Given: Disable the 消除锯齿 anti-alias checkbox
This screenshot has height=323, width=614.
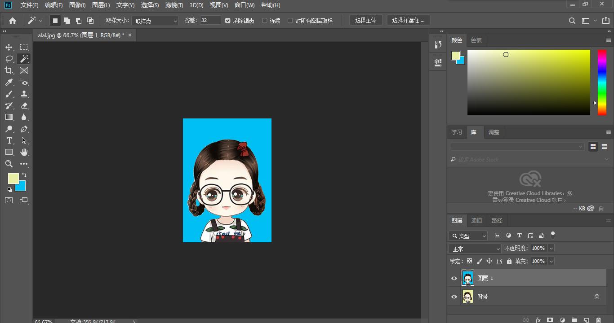Looking at the screenshot, I should [228, 21].
